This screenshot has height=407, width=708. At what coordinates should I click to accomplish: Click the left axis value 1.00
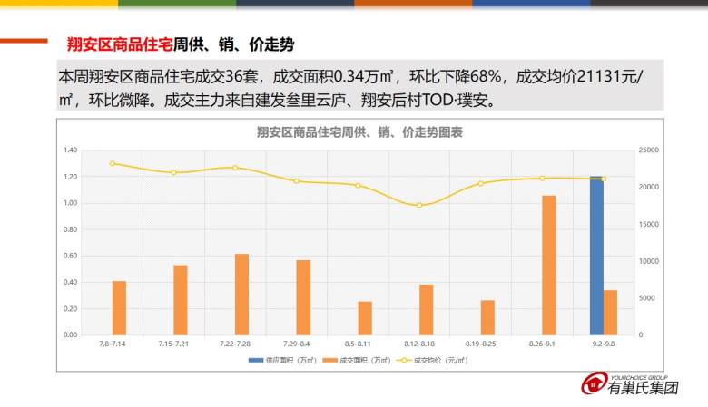tap(71, 203)
